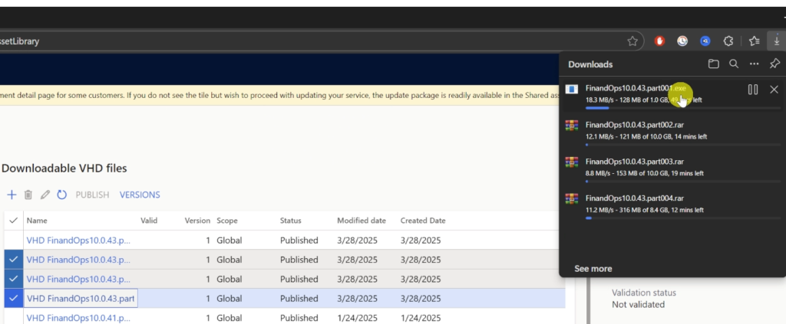Open browser Extensions puzzle icon
Viewport: 786px width, 324px height.
[728, 41]
